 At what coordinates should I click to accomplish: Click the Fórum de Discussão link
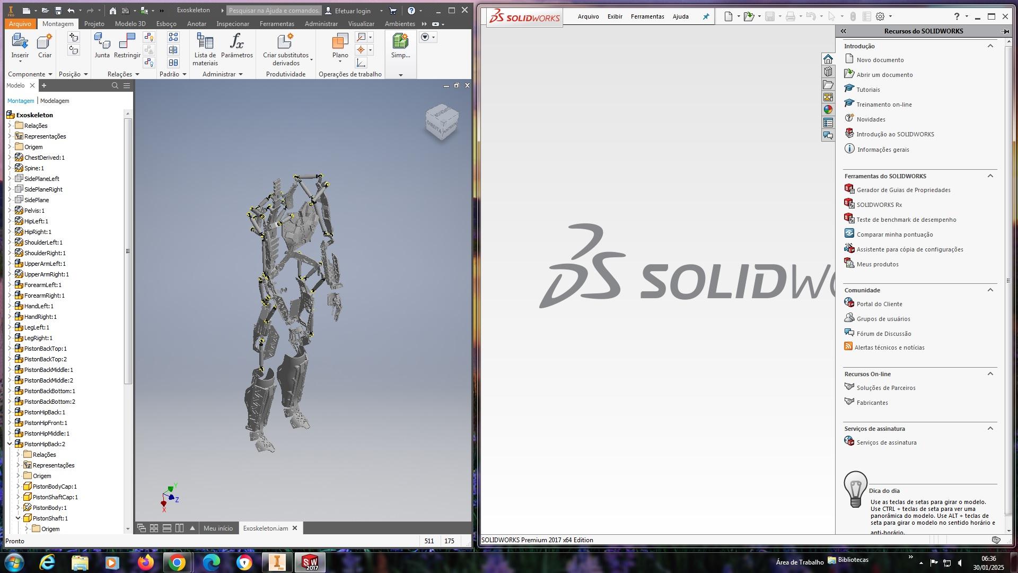point(883,334)
